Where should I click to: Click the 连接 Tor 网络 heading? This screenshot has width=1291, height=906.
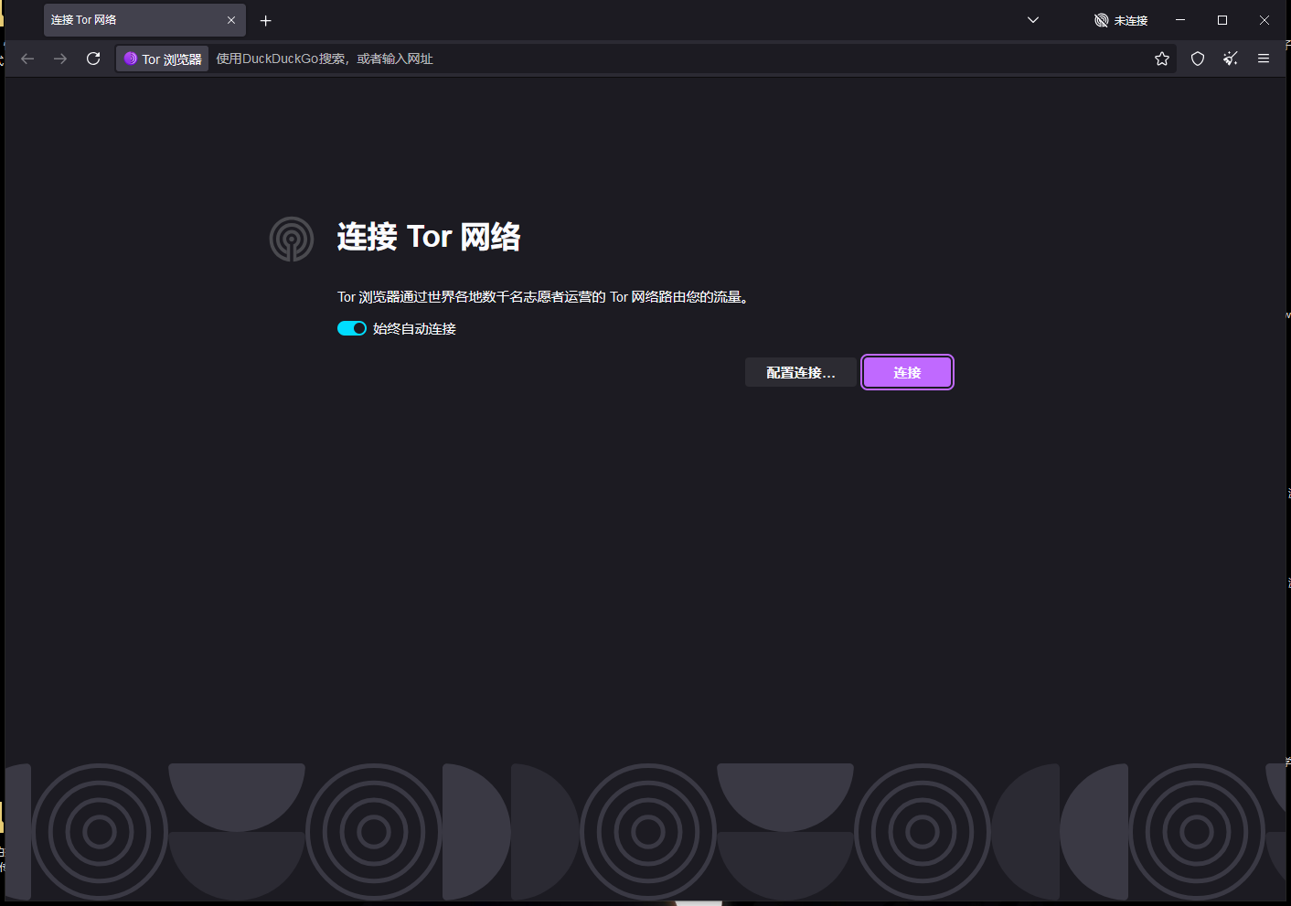click(x=429, y=237)
